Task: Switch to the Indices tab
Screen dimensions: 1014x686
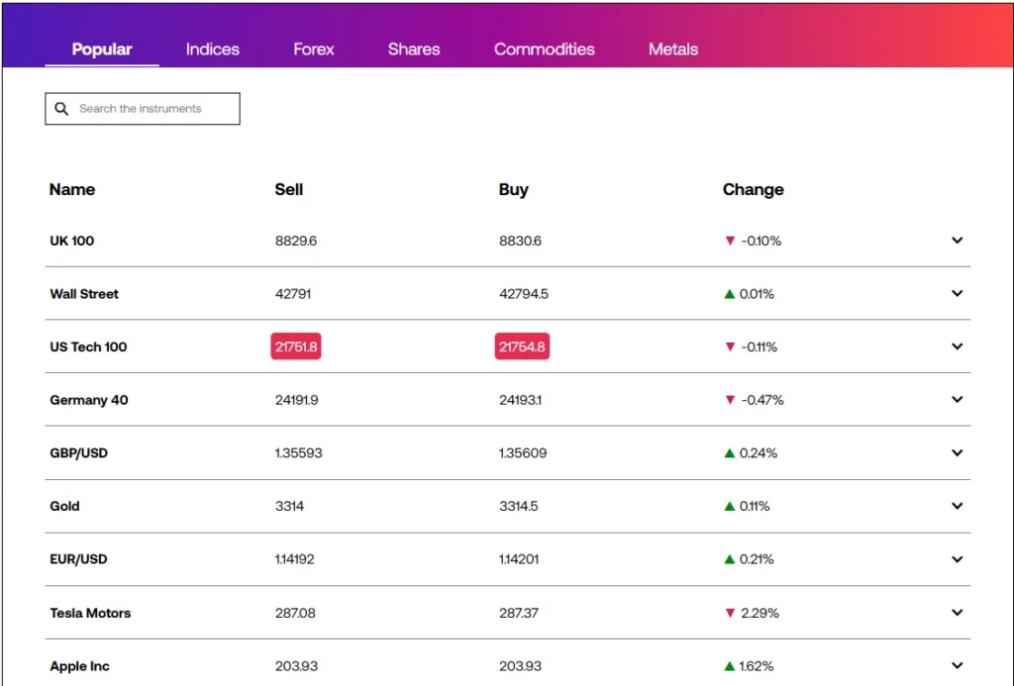Action: [x=213, y=49]
